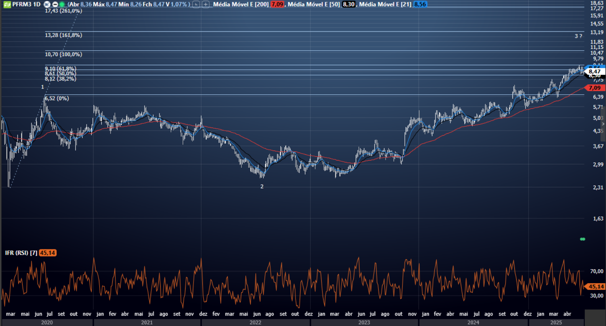This screenshot has height=326, width=606.
Task: Click the green status circle in header
Action: click(62, 4)
